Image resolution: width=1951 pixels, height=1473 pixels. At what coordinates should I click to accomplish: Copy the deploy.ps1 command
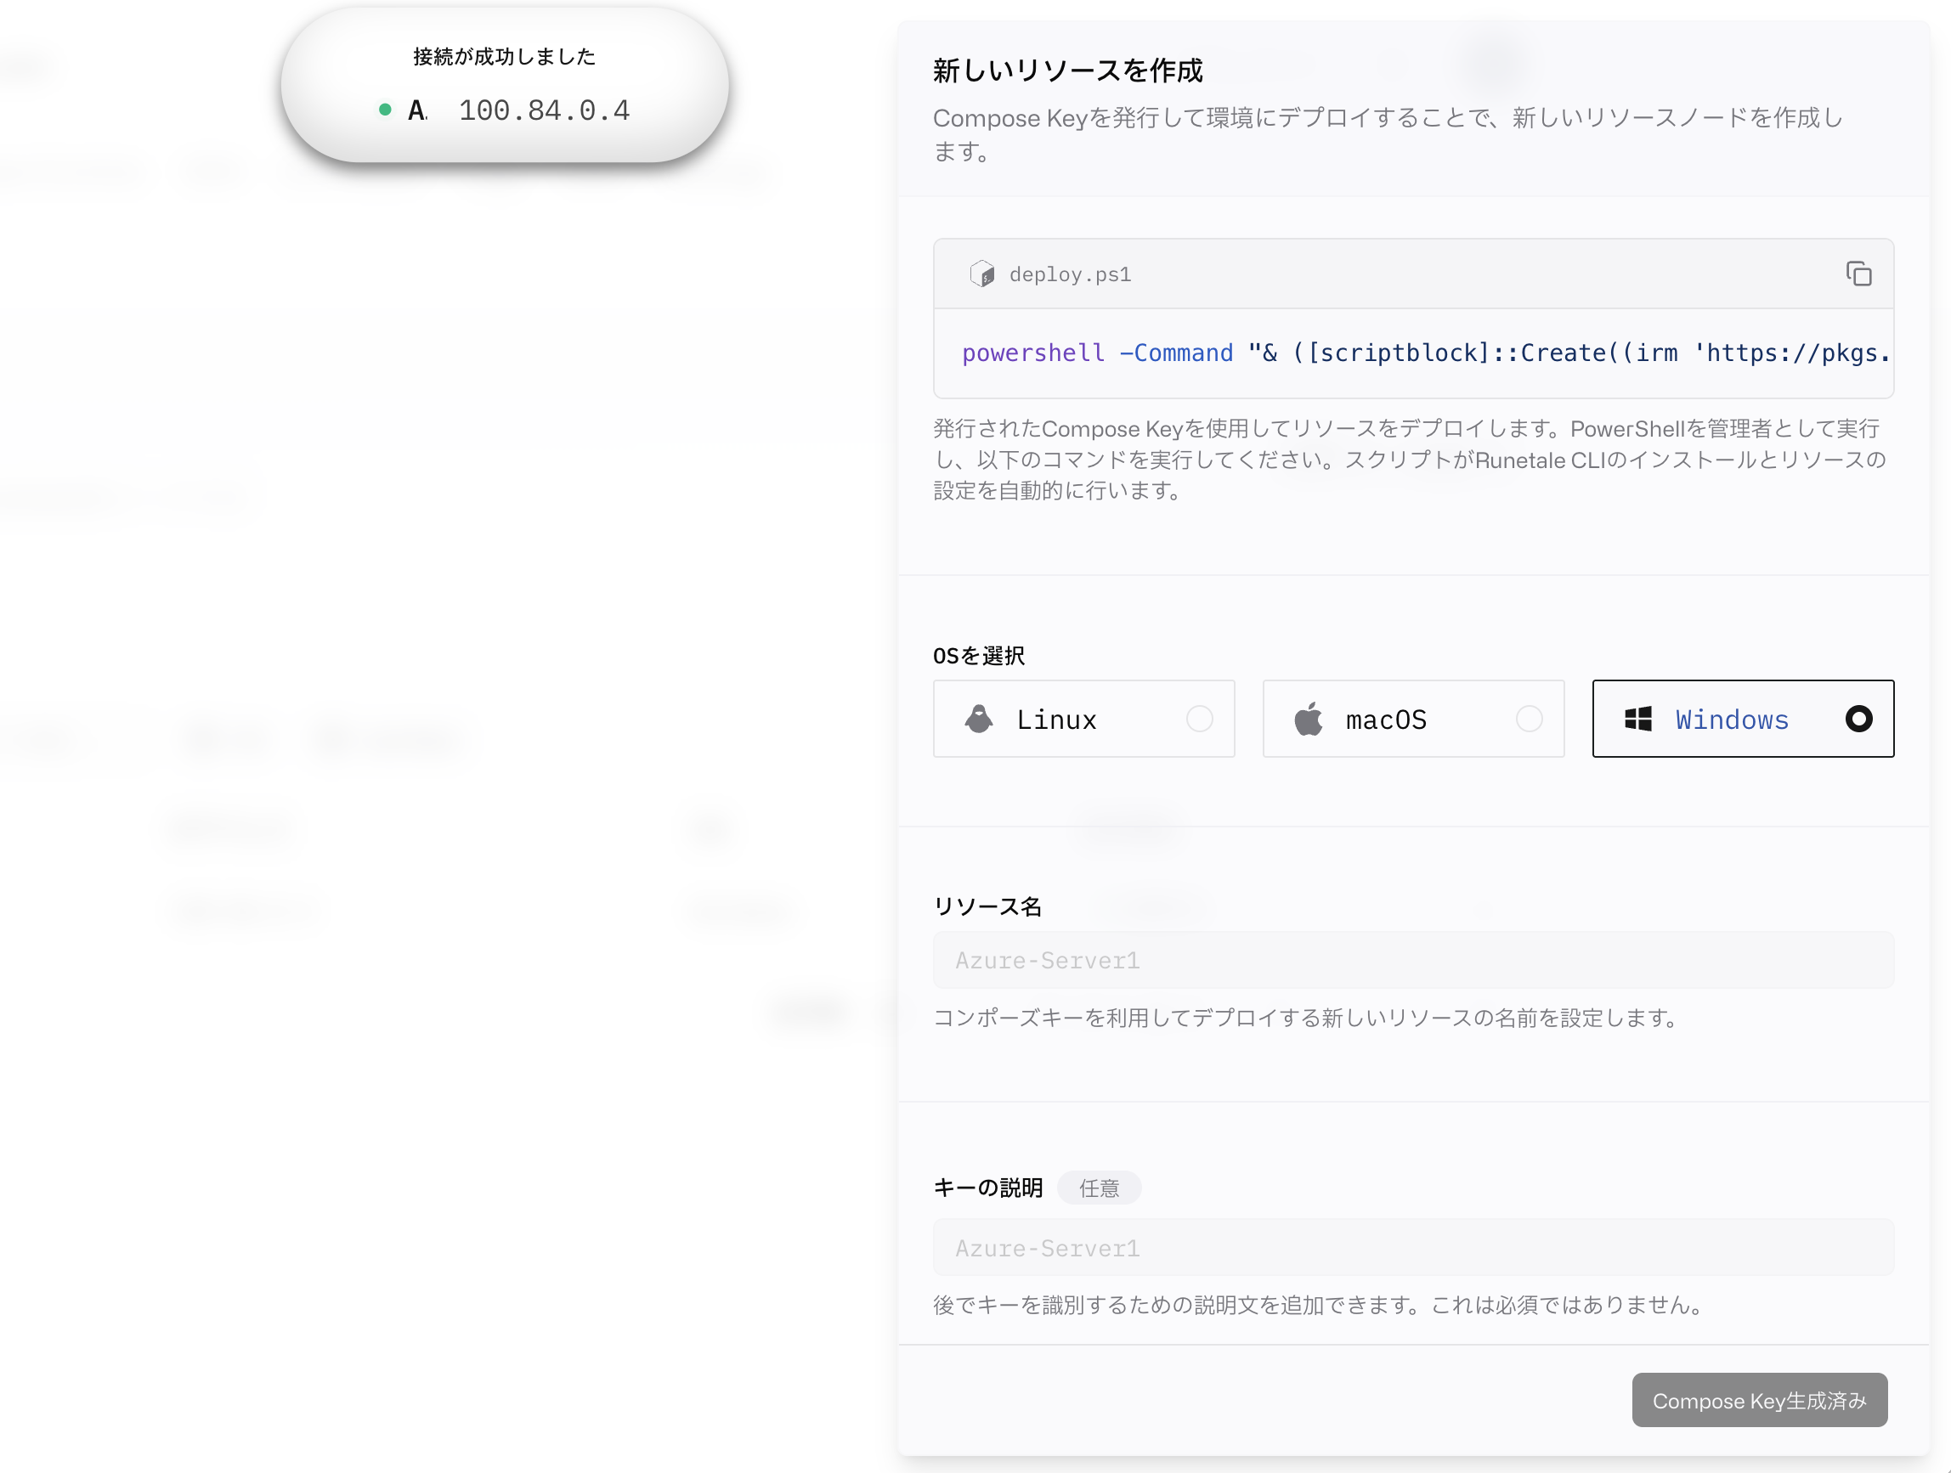click(1858, 274)
